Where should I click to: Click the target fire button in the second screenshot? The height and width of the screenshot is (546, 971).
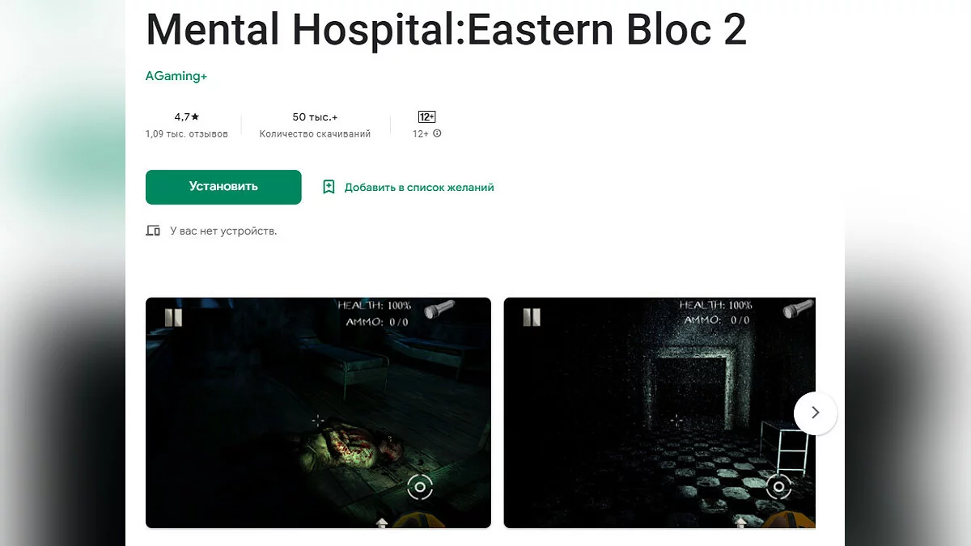click(x=778, y=486)
